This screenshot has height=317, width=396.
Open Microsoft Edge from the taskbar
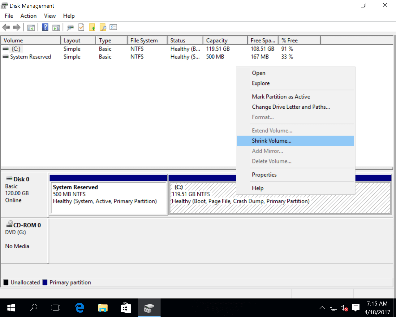point(80,308)
